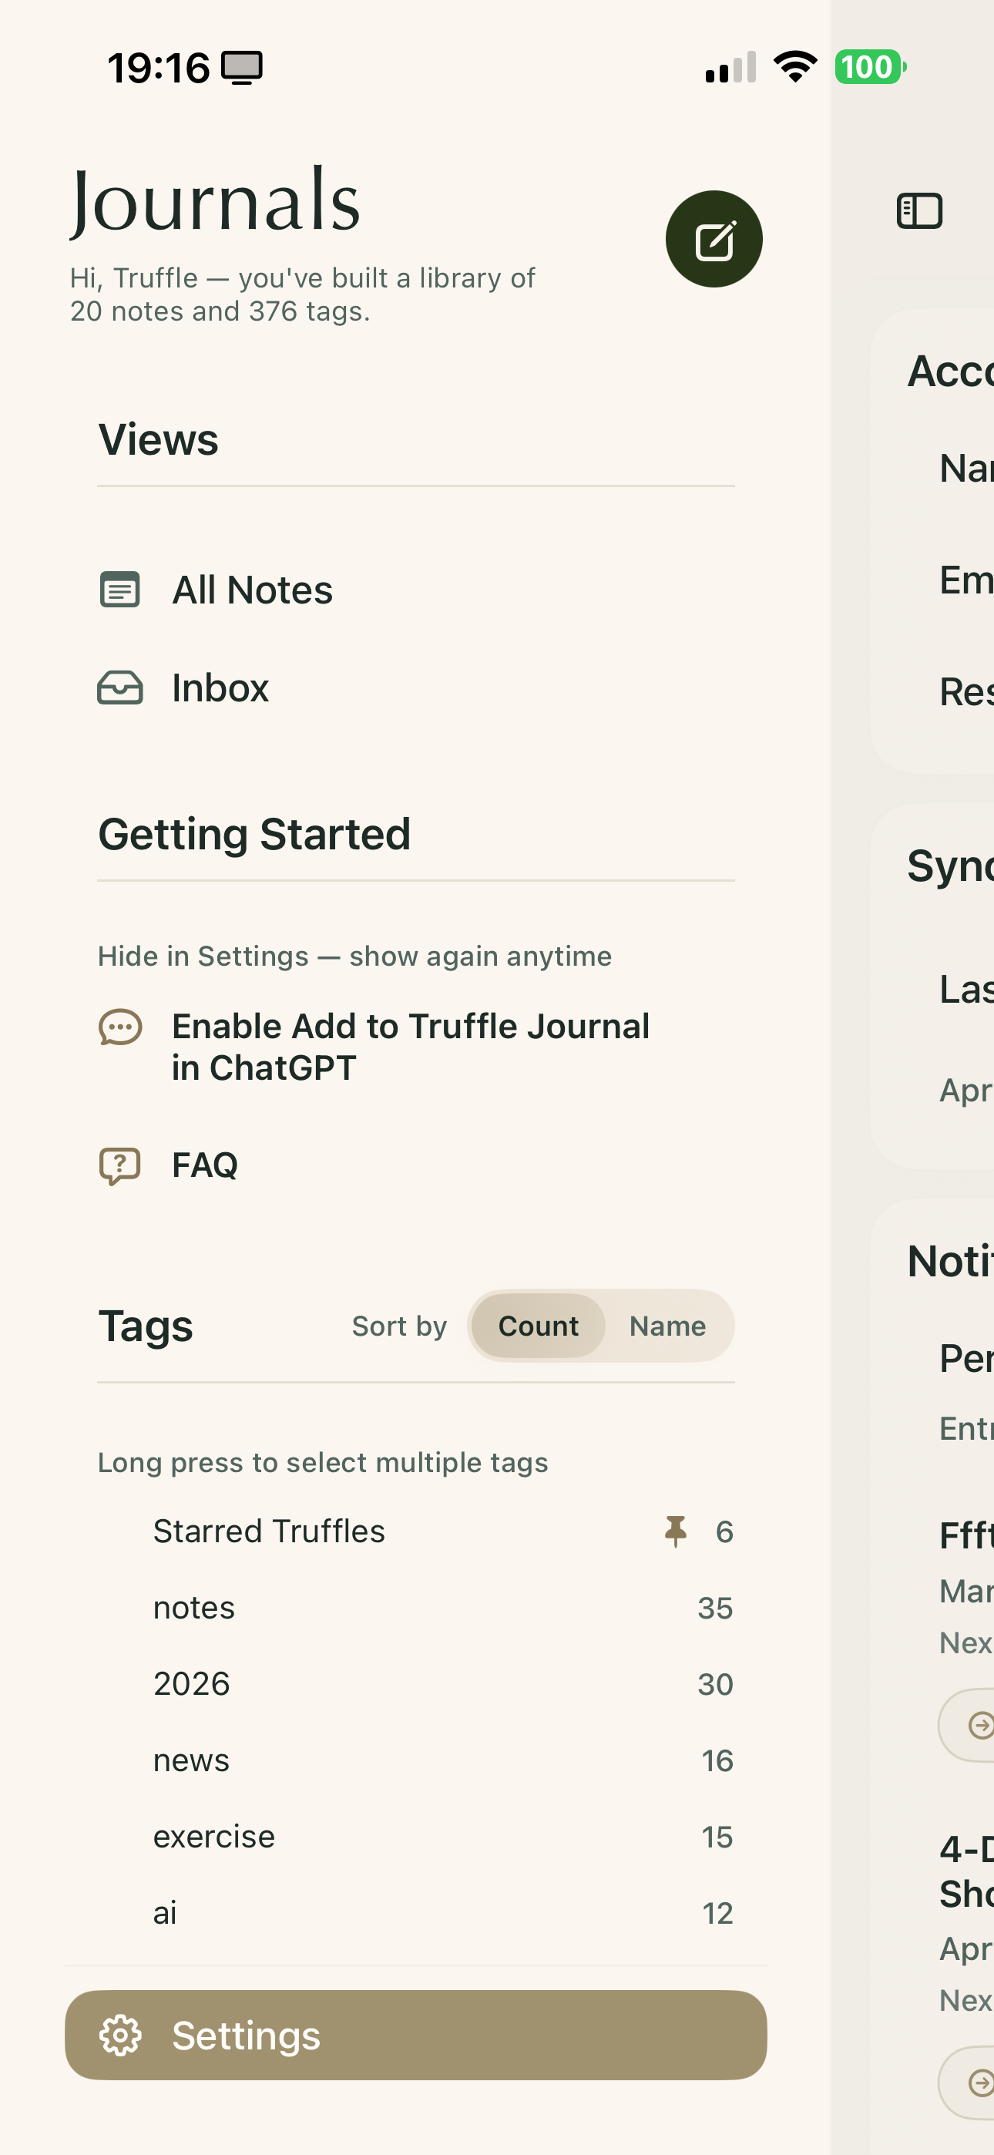Viewport: 994px width, 2155px height.
Task: Select the notes tag
Action: pyautogui.click(x=416, y=1608)
